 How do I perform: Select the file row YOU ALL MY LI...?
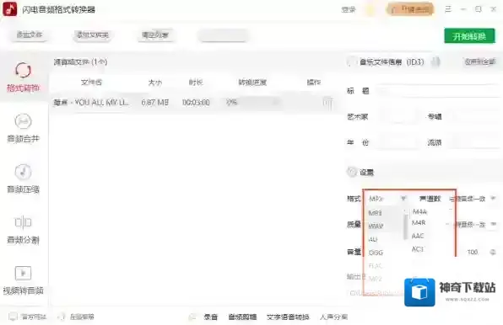point(196,103)
